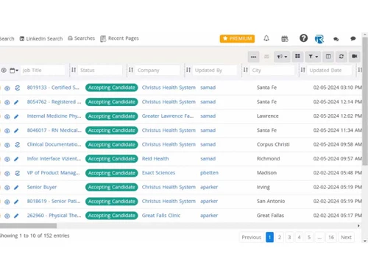Open the single speech bubble icon

pos(353,38)
